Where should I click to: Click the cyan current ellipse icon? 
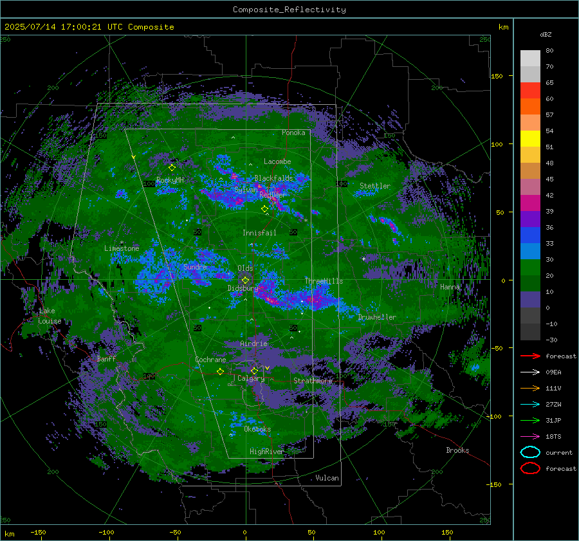click(530, 452)
